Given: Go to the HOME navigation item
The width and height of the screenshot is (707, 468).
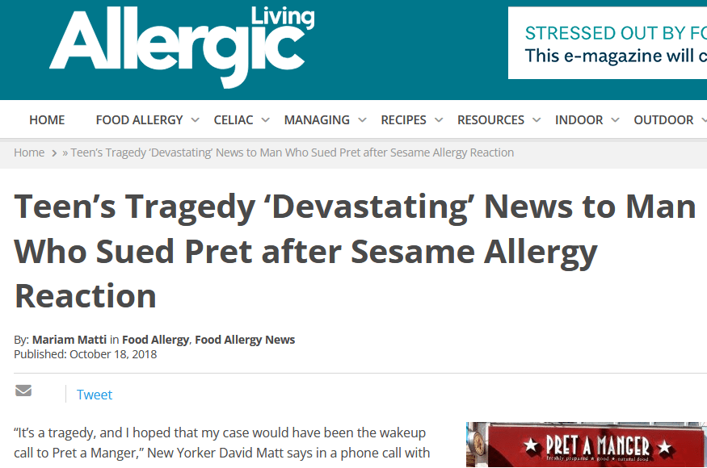Looking at the screenshot, I should (47, 120).
